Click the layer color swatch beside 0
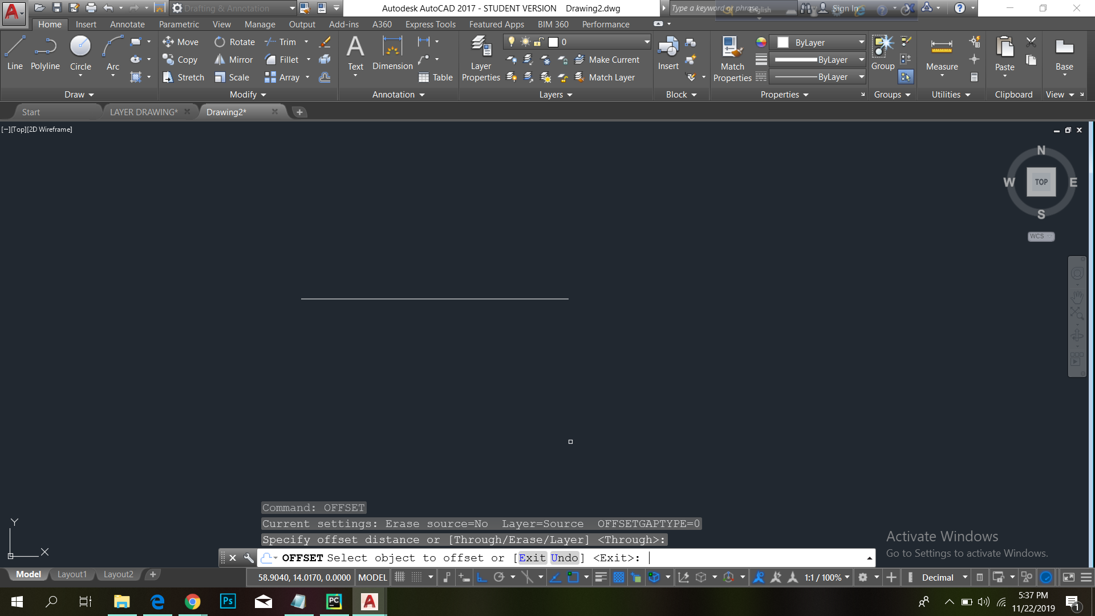The height and width of the screenshot is (616, 1095). point(553,42)
